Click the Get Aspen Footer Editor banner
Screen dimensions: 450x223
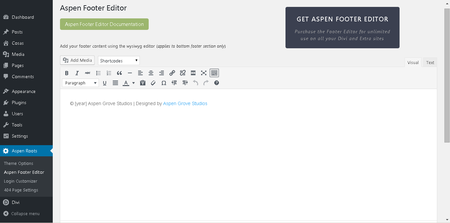(x=343, y=28)
